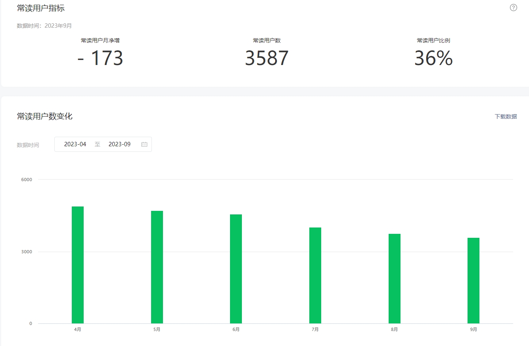Click the help question mark icon
The width and height of the screenshot is (529, 346).
[x=513, y=8]
